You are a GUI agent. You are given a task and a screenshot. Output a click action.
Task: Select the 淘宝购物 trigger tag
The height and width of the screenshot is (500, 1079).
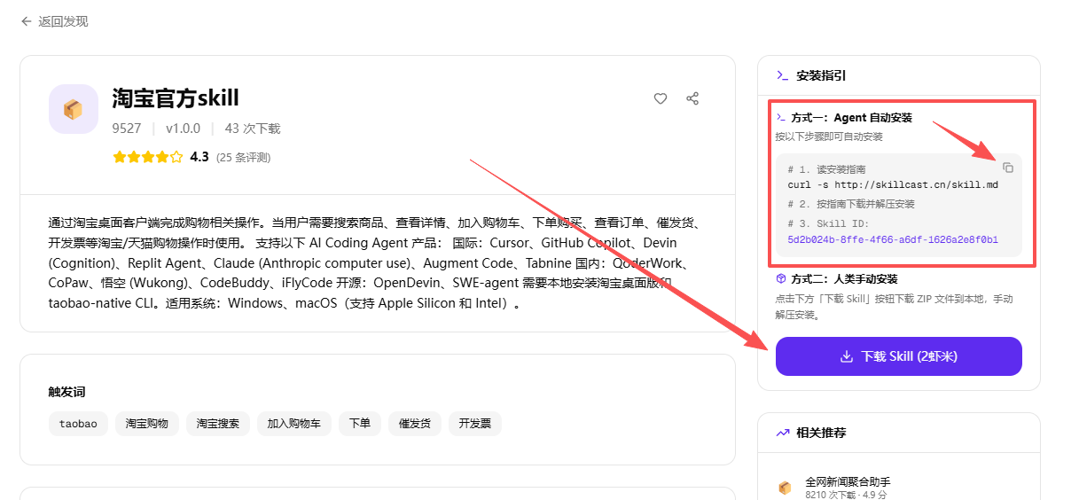[x=147, y=424]
